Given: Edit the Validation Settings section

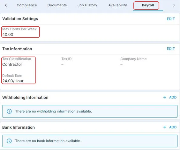Looking at the screenshot, I should tap(171, 19).
